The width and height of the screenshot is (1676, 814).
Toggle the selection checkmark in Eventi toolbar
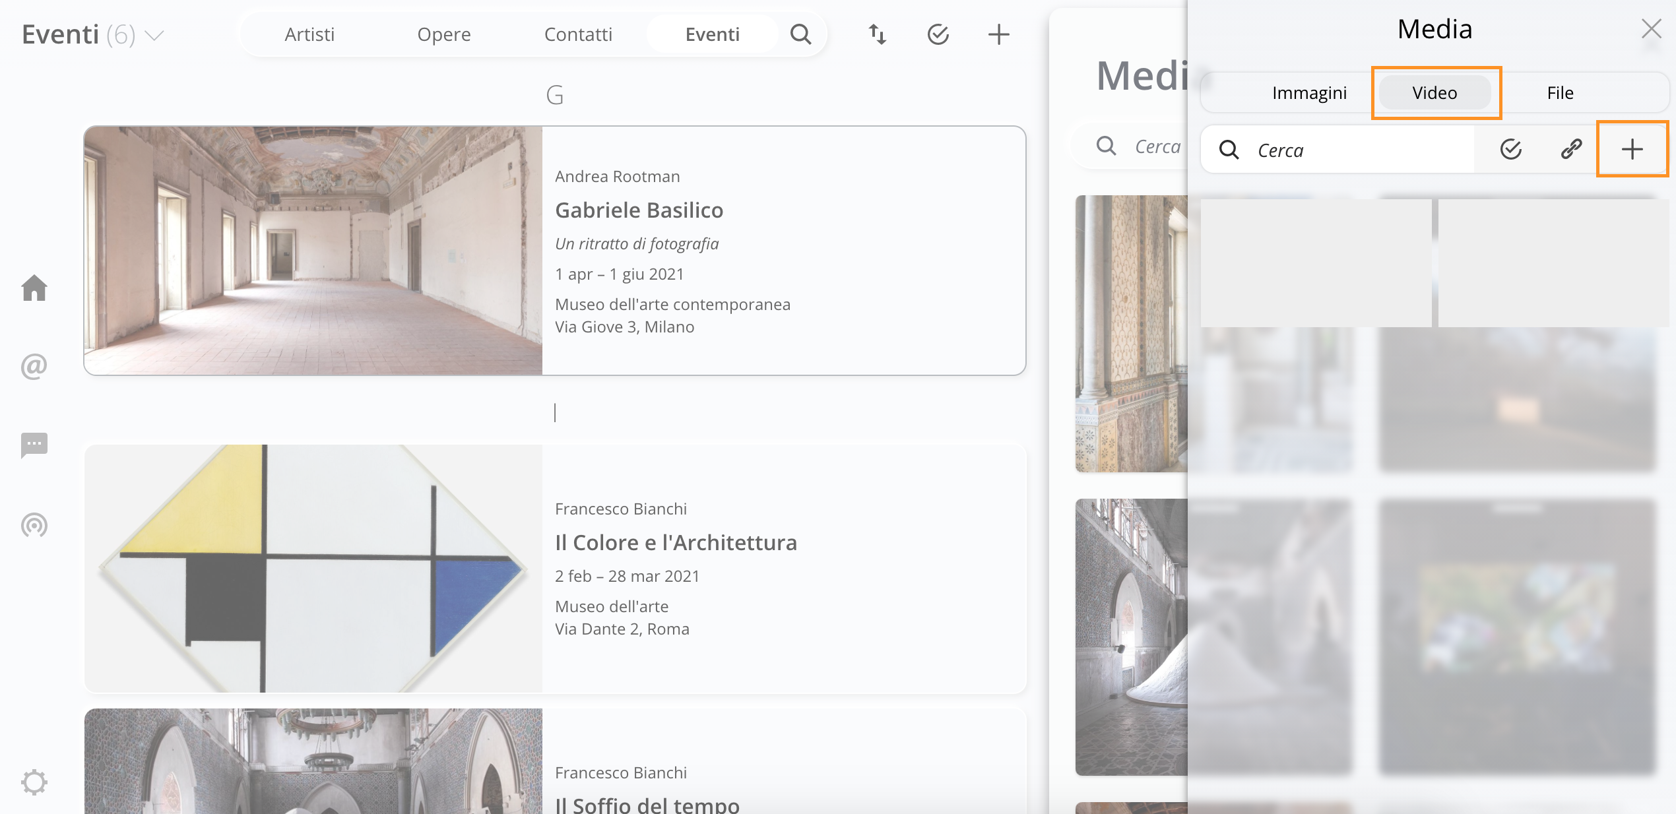click(x=938, y=34)
